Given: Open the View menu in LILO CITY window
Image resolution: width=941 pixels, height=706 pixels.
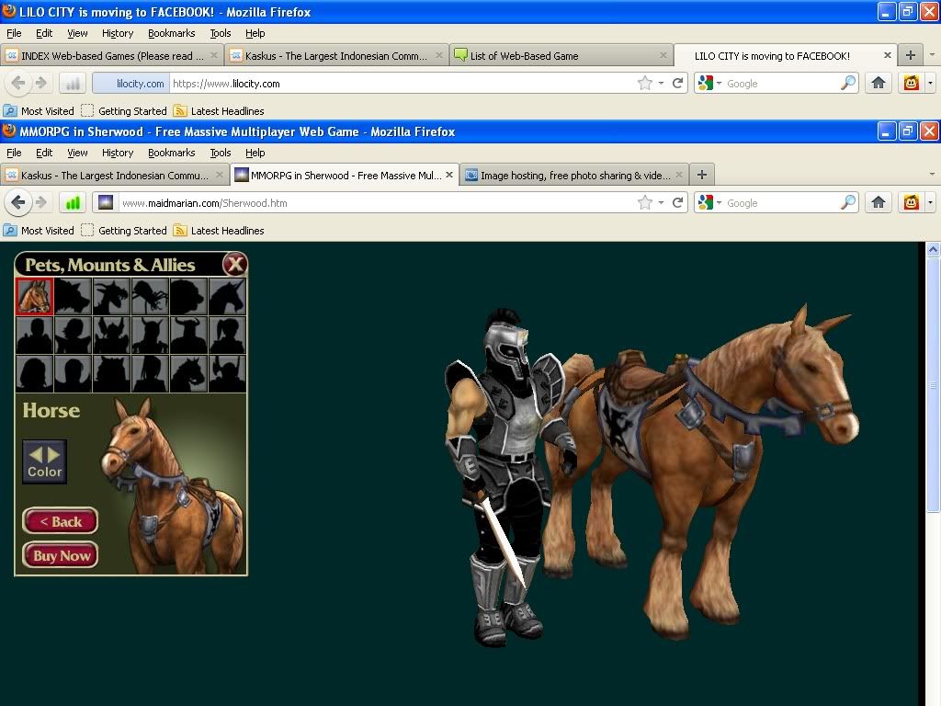Looking at the screenshot, I should pos(77,33).
